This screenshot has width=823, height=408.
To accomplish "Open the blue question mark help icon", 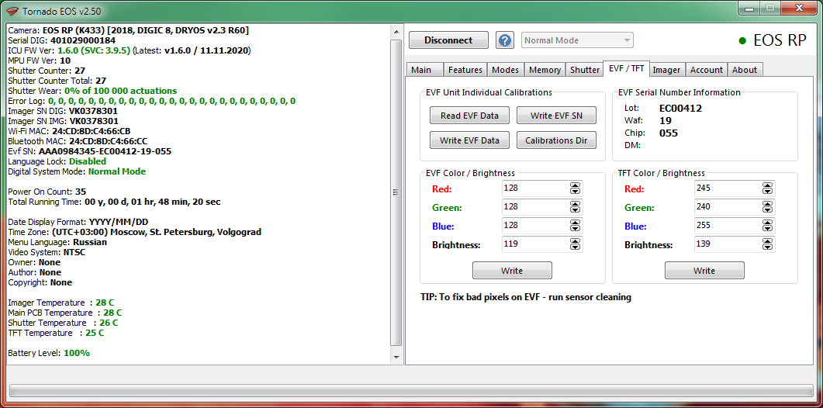I will [x=504, y=40].
